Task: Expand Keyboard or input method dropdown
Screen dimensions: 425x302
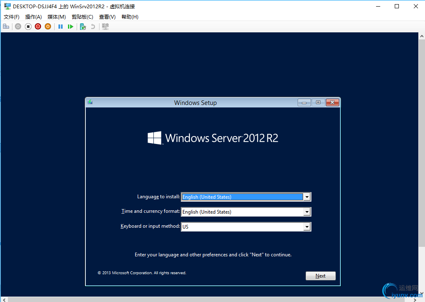Action: [307, 226]
